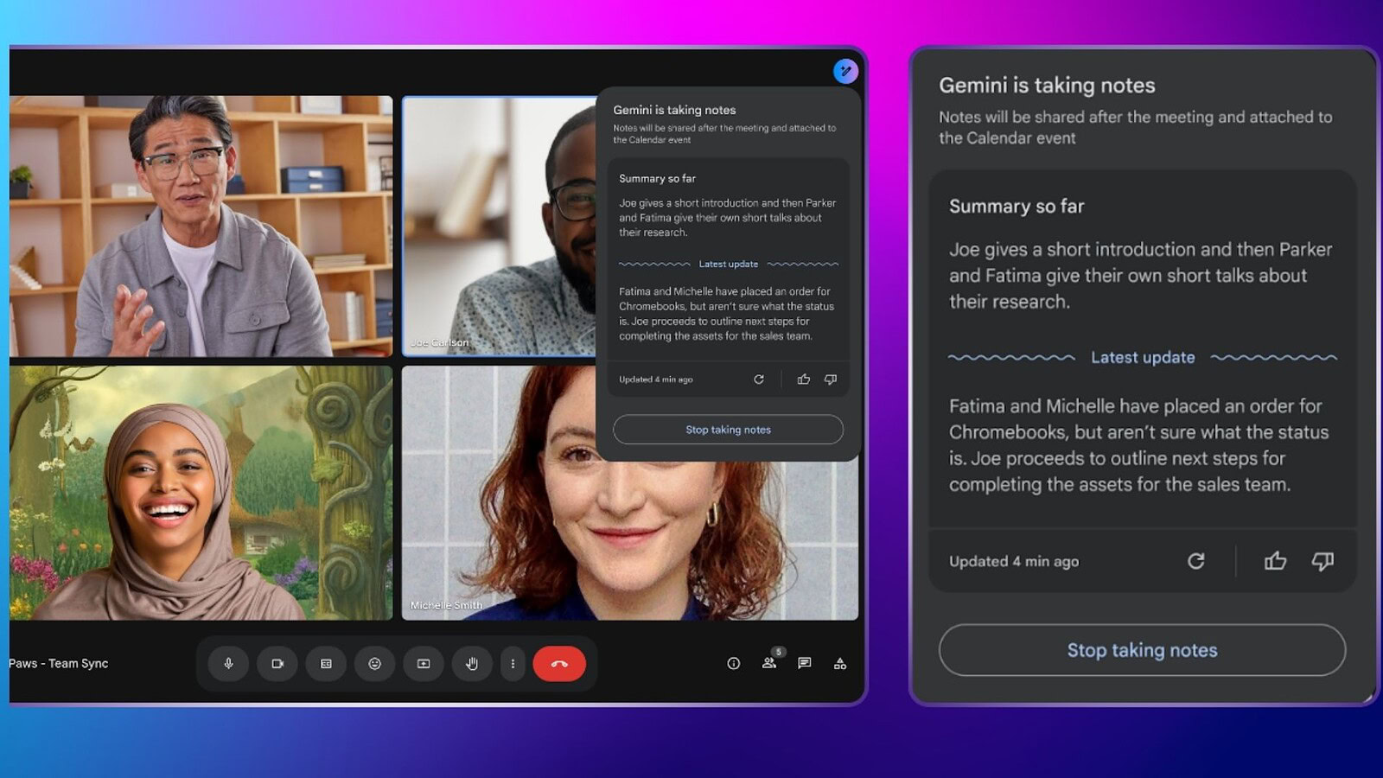Click 'Summary so far' heading in small panel

[x=657, y=179]
